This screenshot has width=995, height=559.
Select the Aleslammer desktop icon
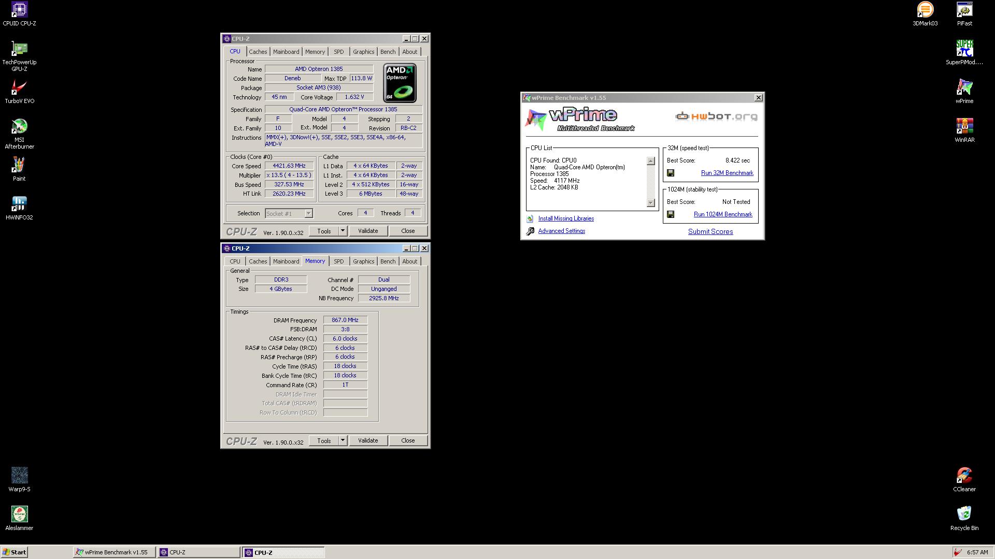pyautogui.click(x=19, y=519)
